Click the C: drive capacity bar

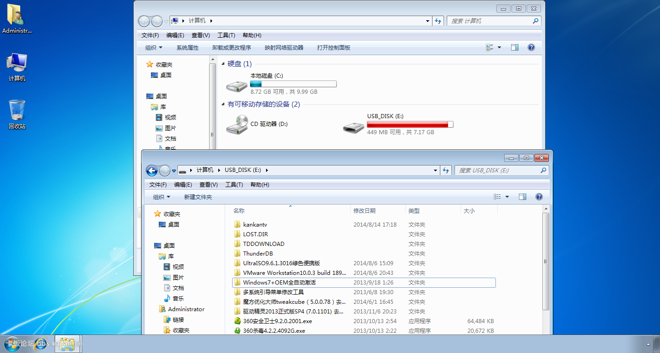tap(293, 84)
